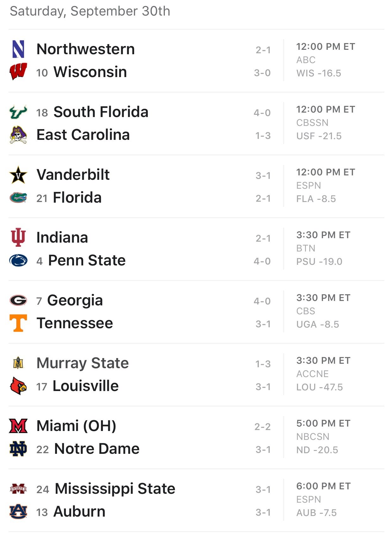
Task: Select the Notre Dame ND logo
Action: (x=18, y=449)
